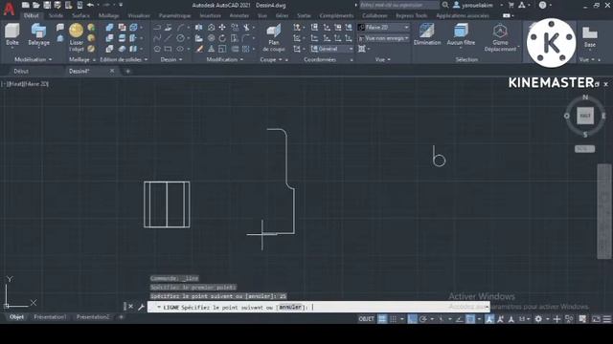
Task: Toggle clean screen in status bar
Action: (x=596, y=319)
